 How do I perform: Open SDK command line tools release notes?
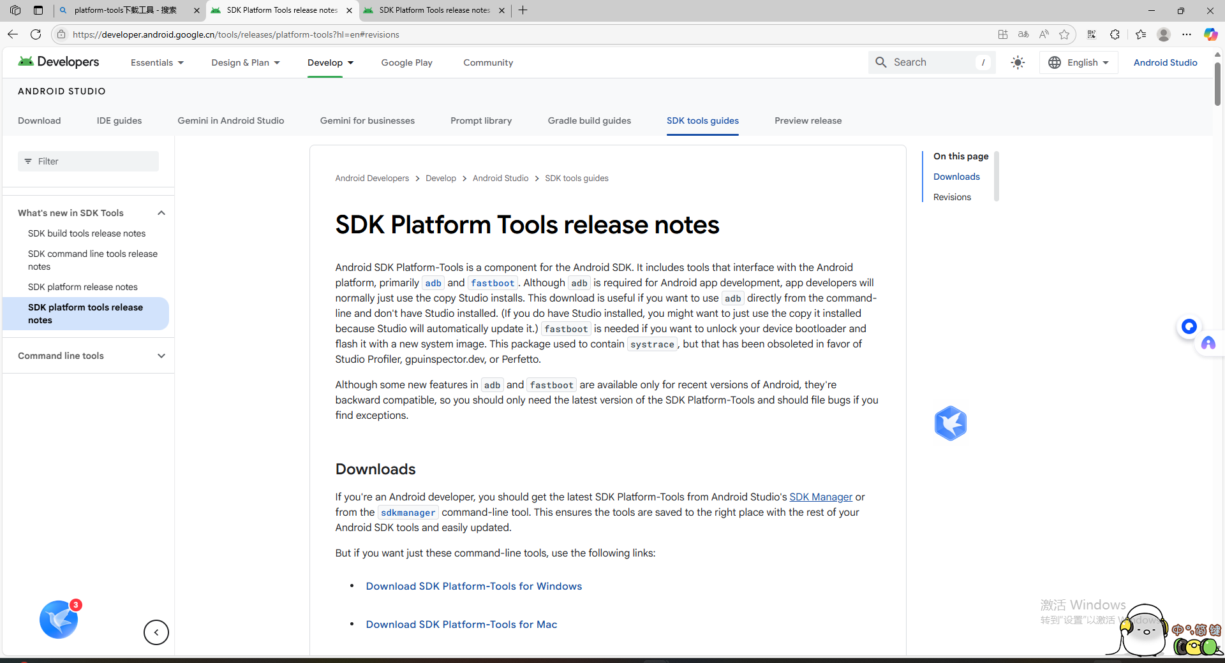click(93, 260)
